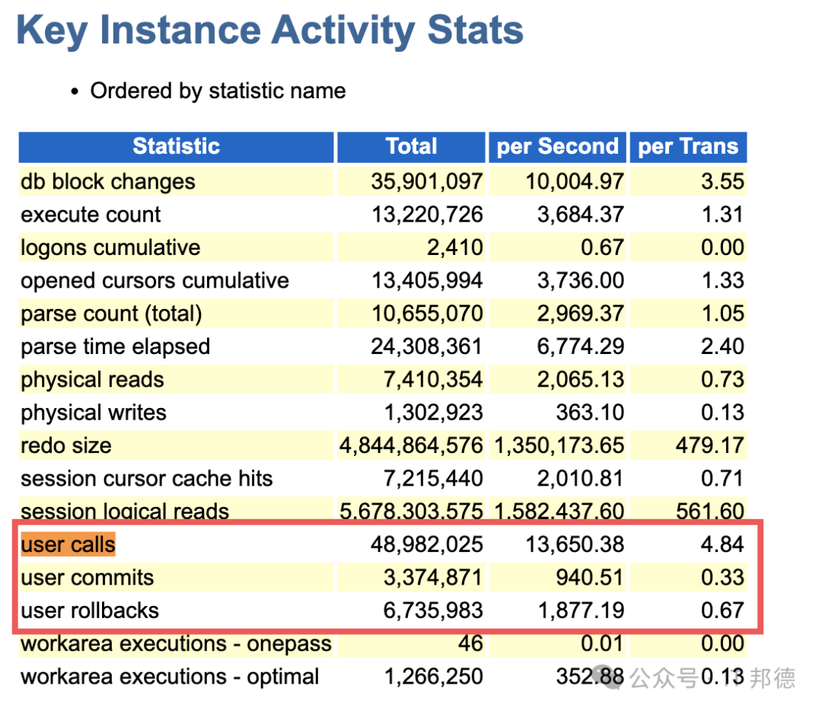
Task: Select the 'db block changes' statistic name
Action: pos(108,182)
